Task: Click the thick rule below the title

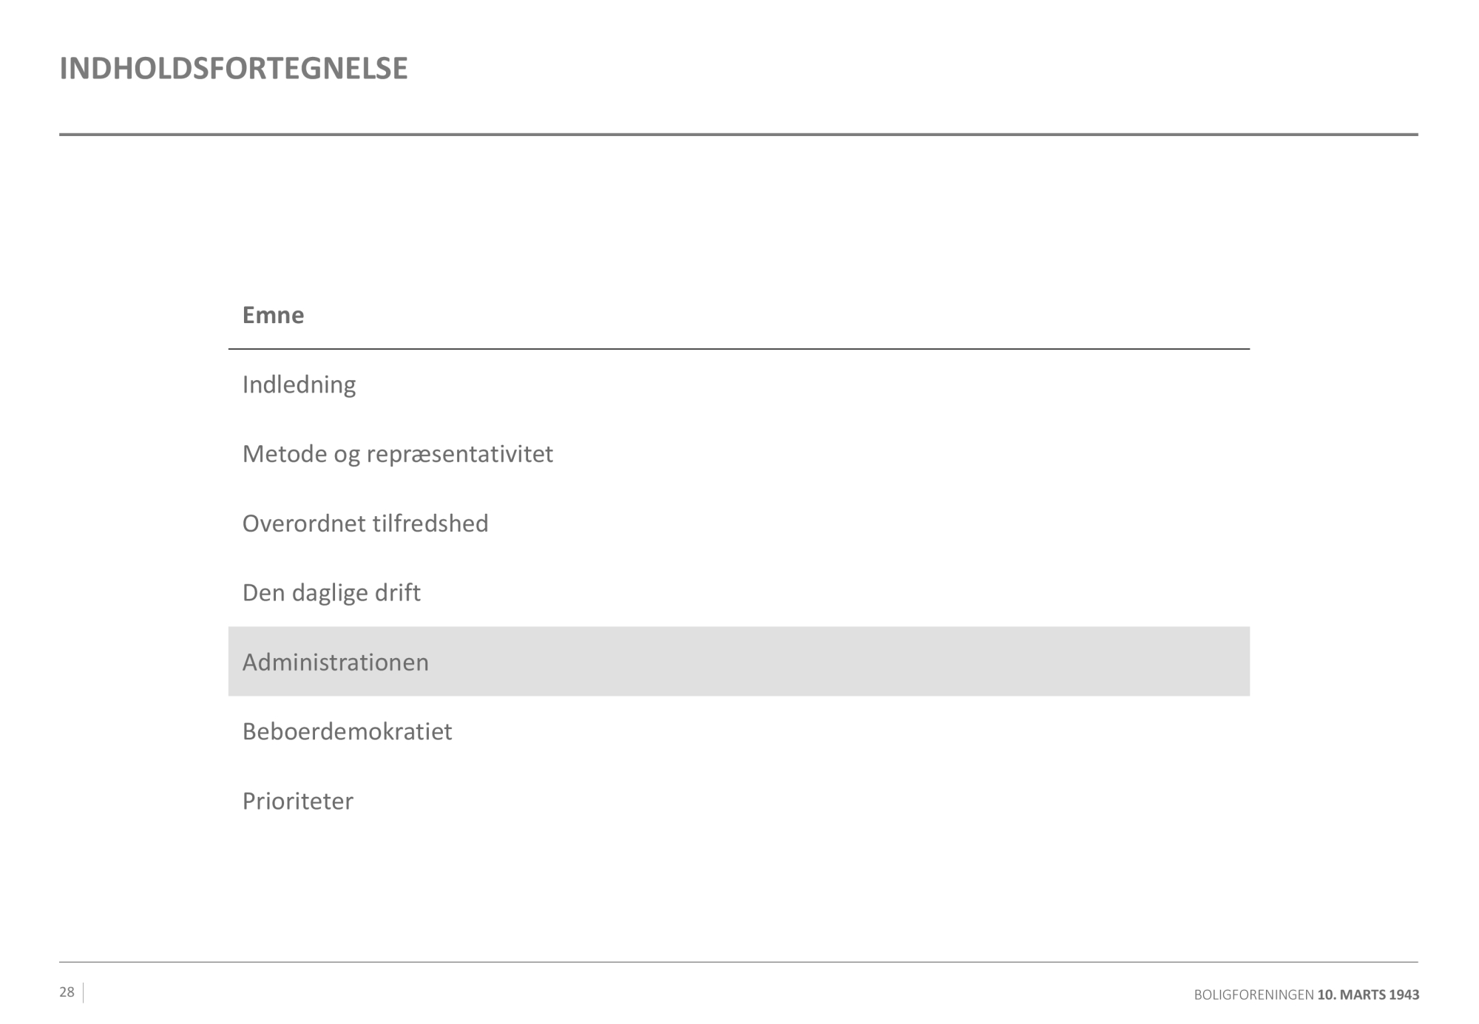Action: coord(738,135)
